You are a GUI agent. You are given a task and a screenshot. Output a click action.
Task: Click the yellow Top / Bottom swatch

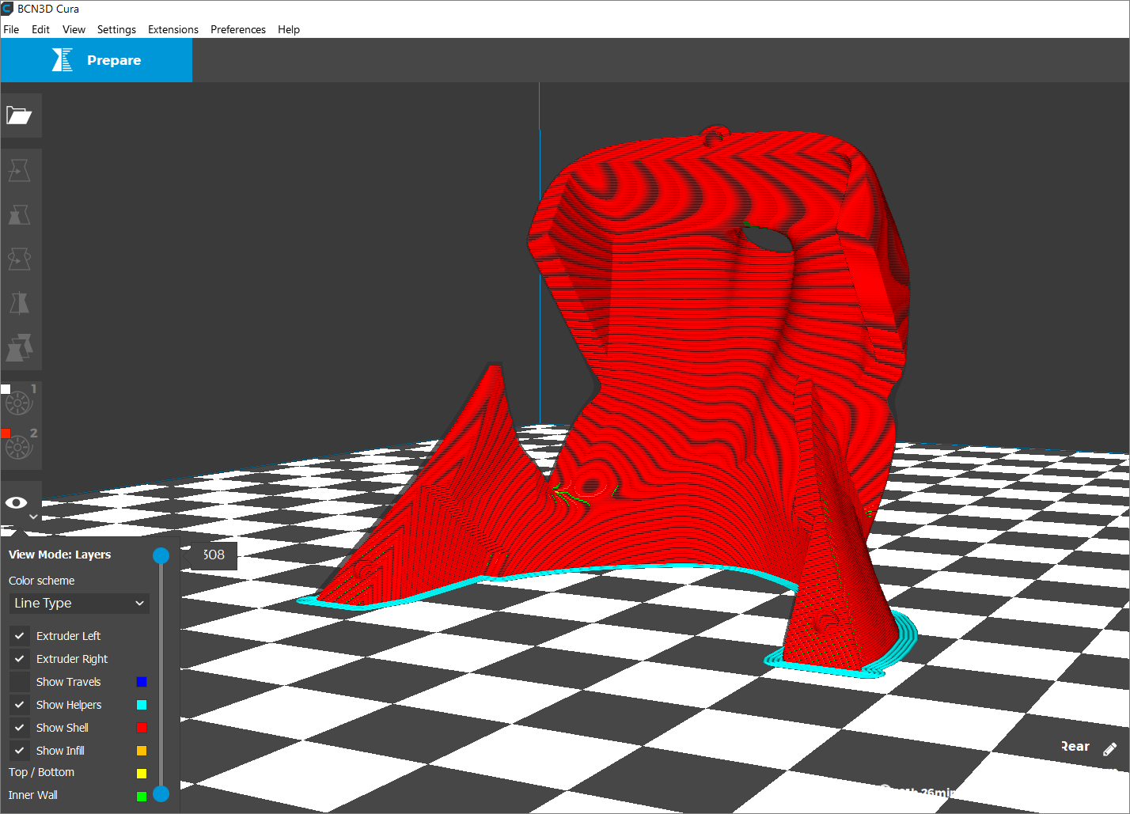coord(142,774)
